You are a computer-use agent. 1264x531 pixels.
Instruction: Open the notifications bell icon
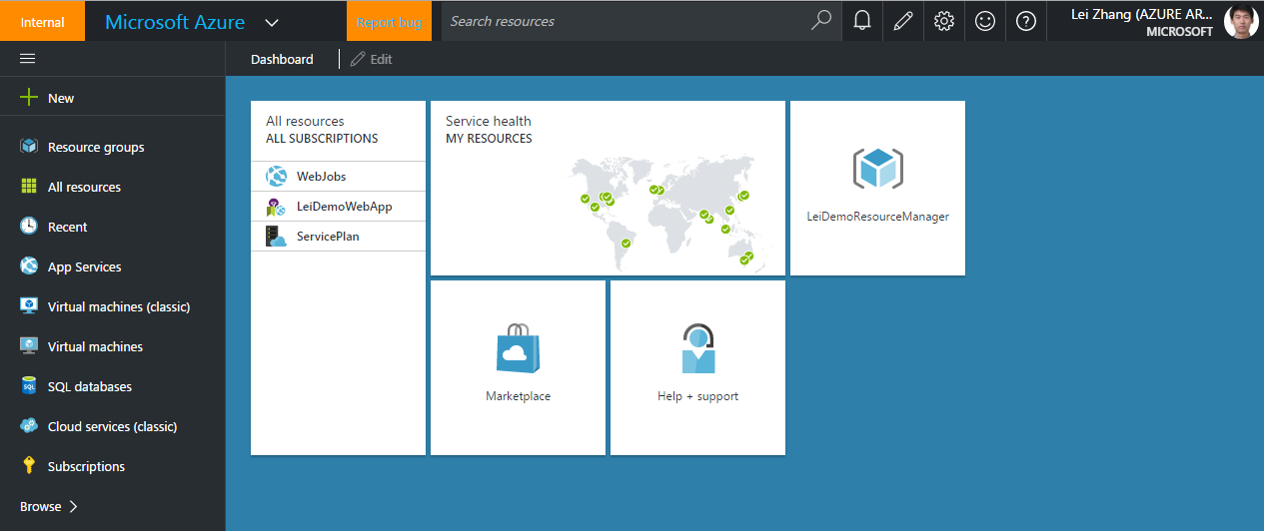[862, 21]
